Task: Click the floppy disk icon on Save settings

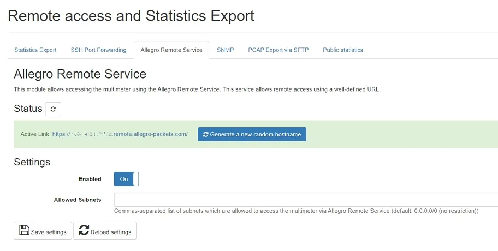Action: click(x=24, y=230)
